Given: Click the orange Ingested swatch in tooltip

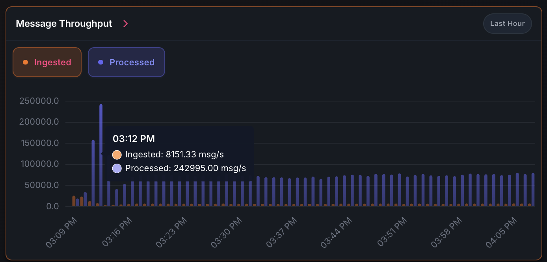Looking at the screenshot, I should (117, 155).
